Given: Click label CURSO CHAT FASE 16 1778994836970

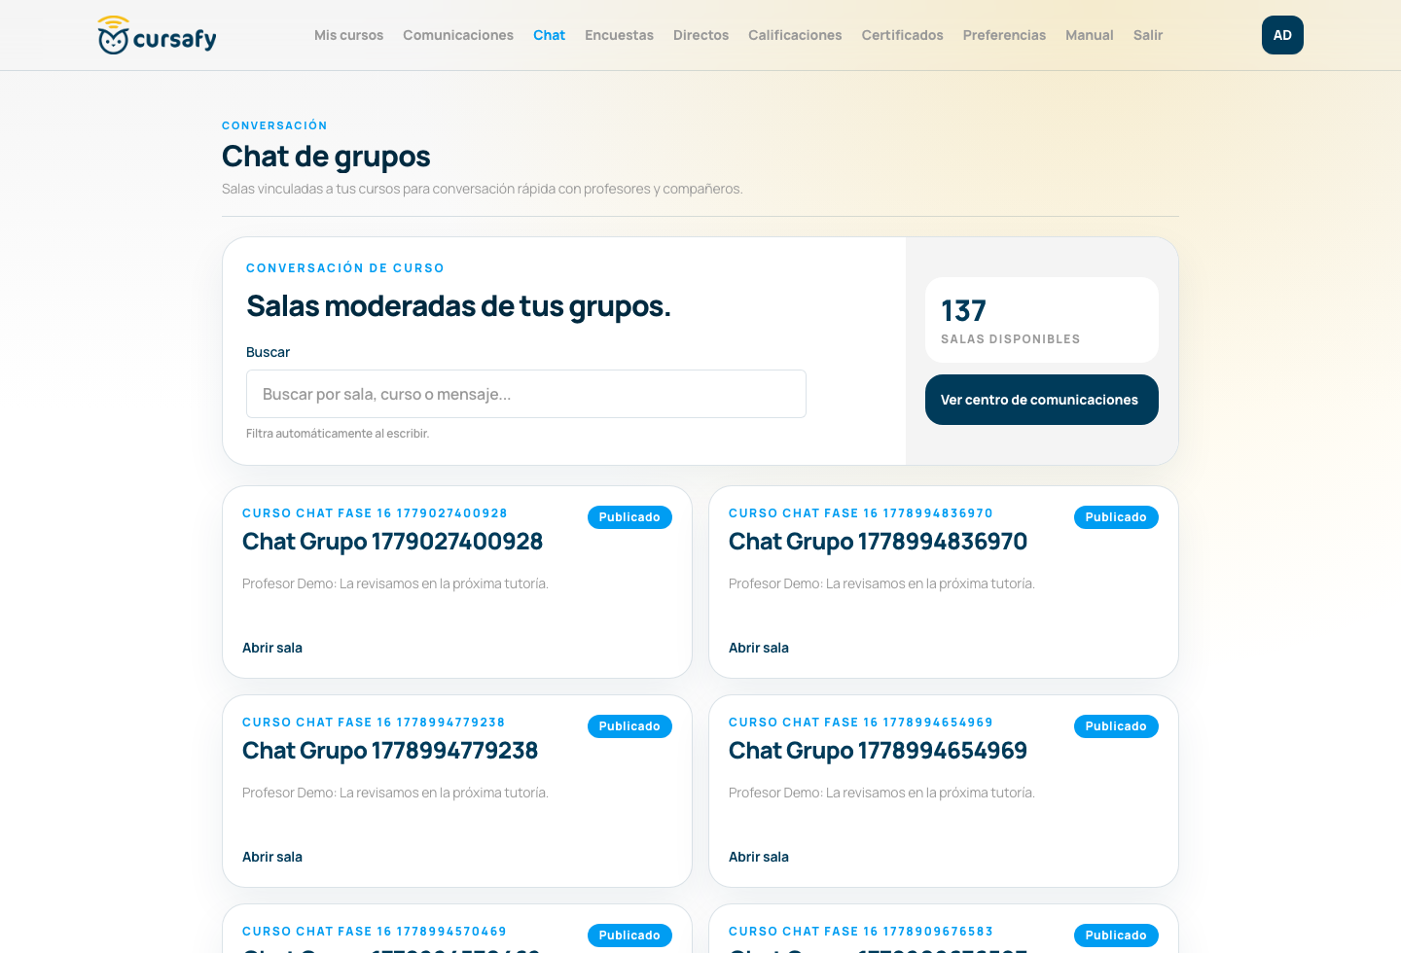Looking at the screenshot, I should click(x=861, y=513).
